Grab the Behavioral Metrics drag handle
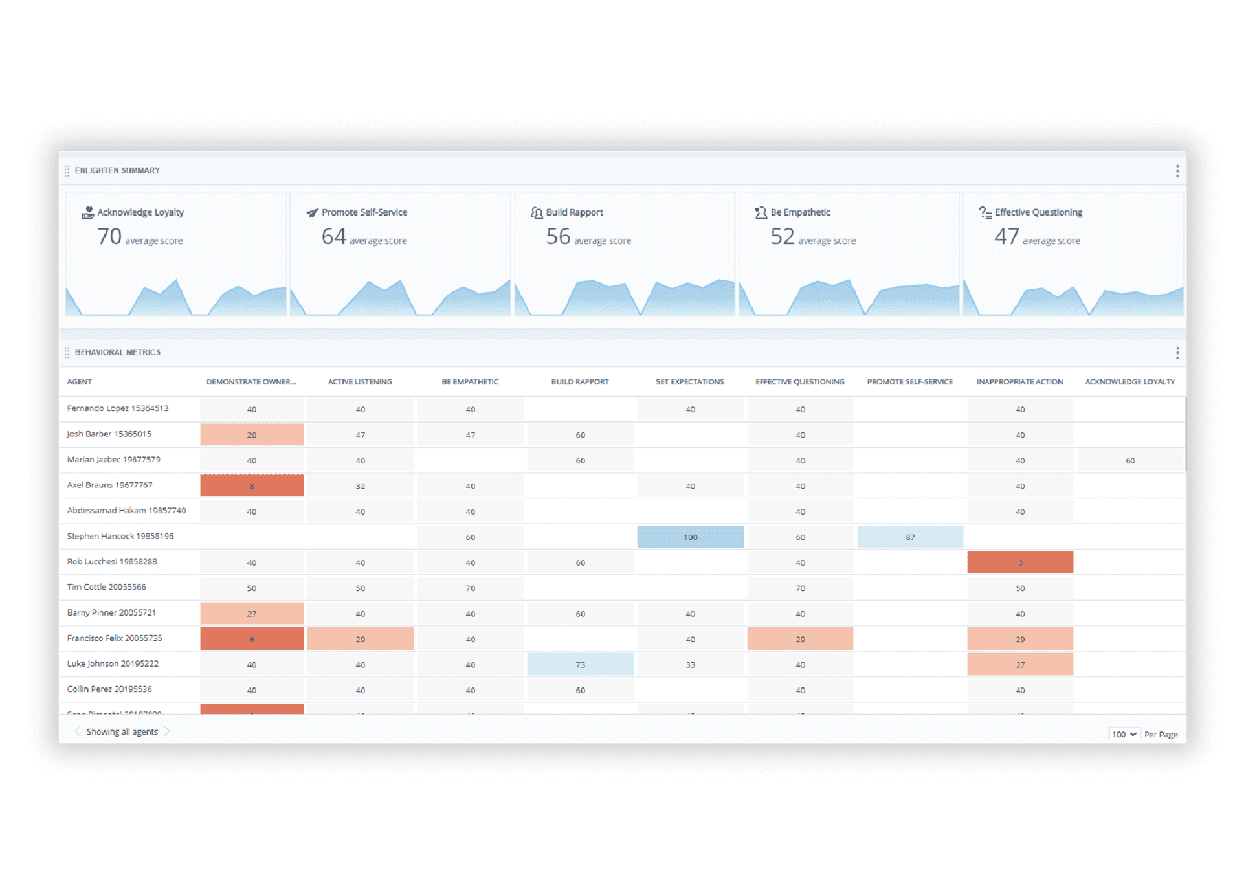 pos(67,353)
